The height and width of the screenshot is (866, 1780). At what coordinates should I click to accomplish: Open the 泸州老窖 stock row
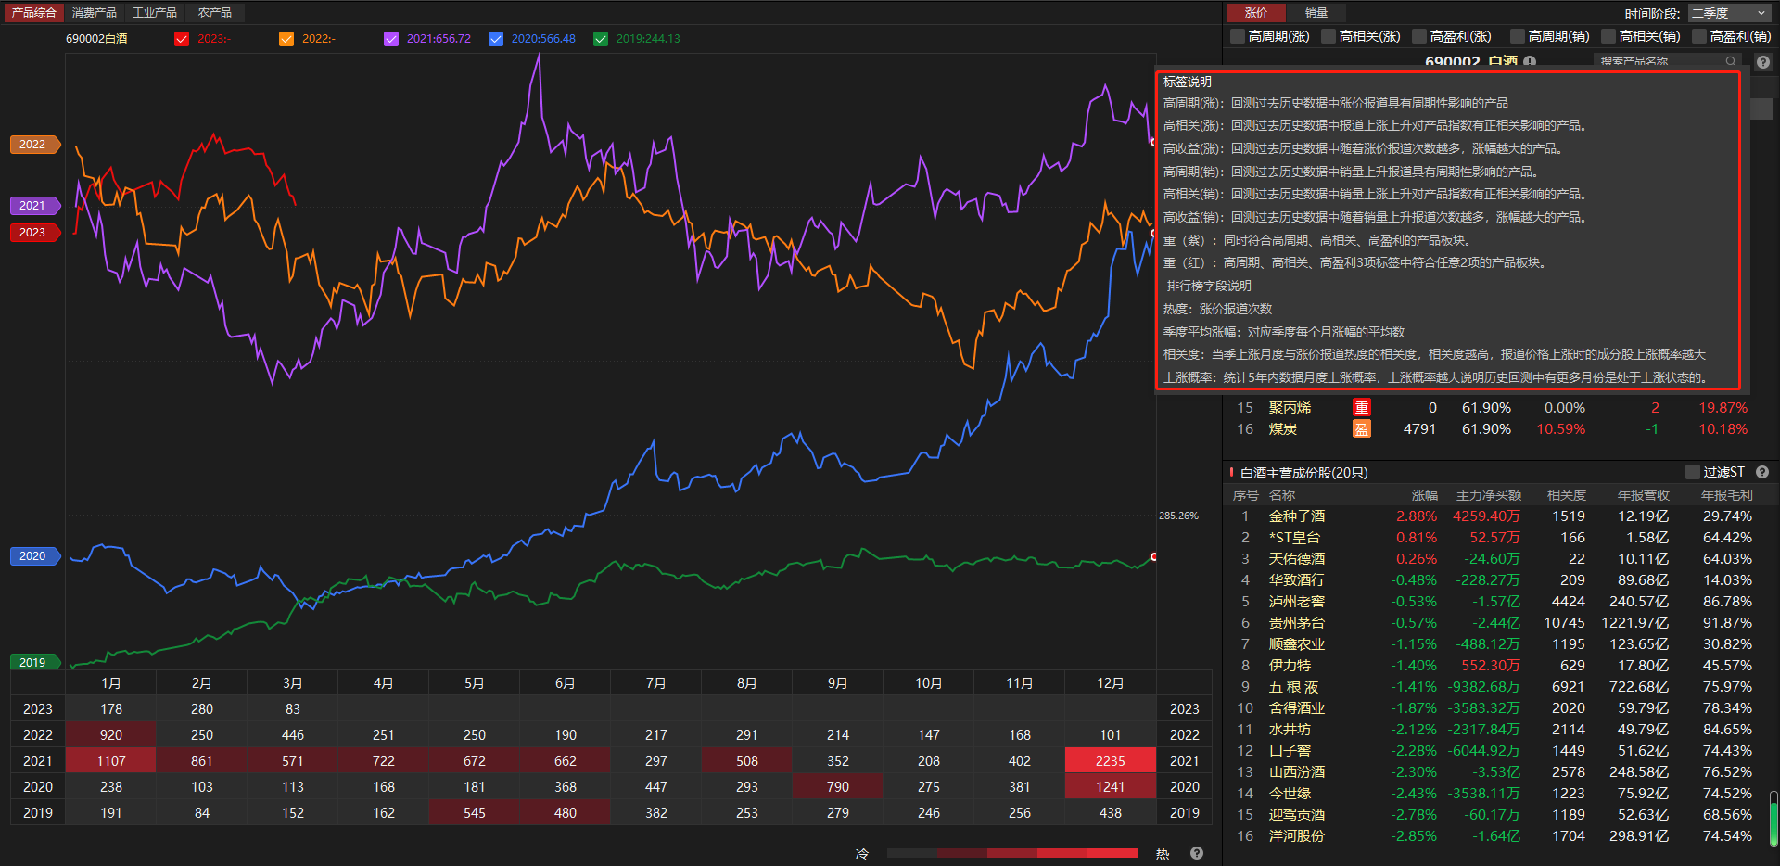pos(1494,602)
